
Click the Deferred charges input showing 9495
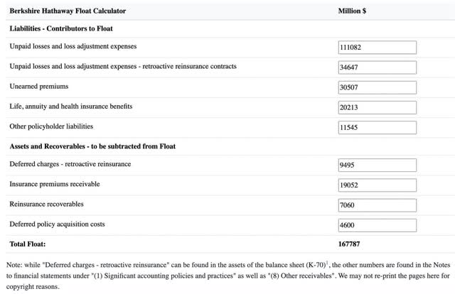[377, 165]
